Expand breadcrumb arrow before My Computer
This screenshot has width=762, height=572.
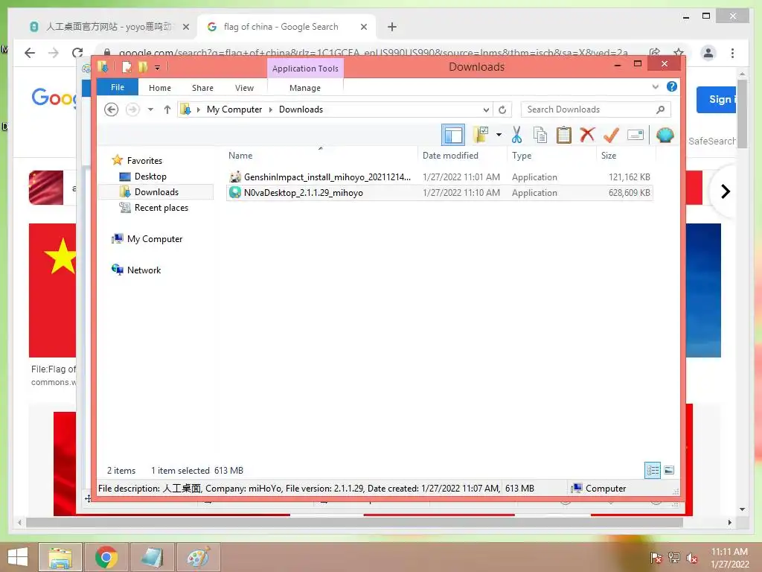coord(198,109)
